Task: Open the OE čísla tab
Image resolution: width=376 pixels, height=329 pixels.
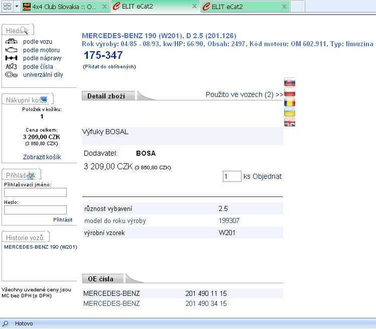Action: click(103, 279)
